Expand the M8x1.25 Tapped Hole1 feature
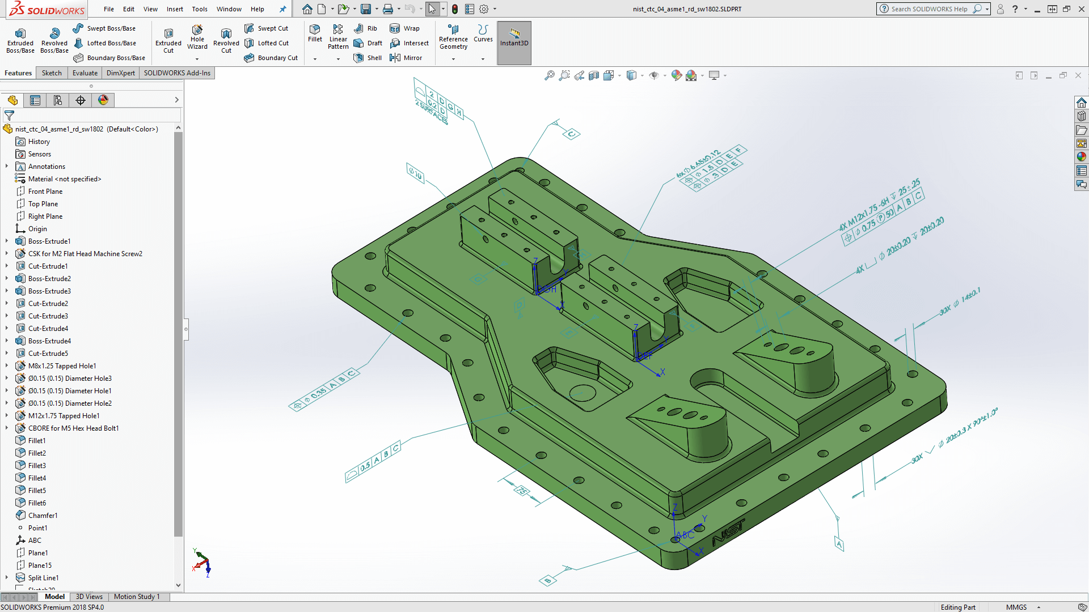 tap(7, 365)
